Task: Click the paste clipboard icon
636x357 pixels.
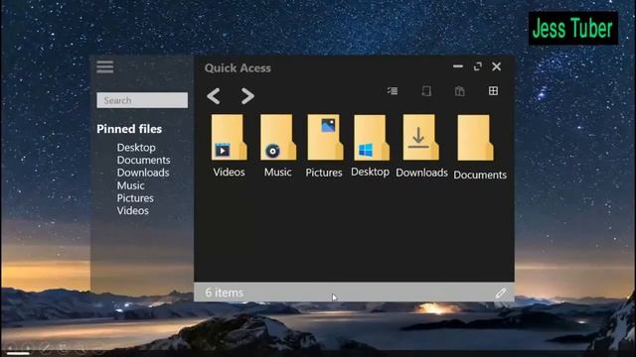Action: [459, 91]
